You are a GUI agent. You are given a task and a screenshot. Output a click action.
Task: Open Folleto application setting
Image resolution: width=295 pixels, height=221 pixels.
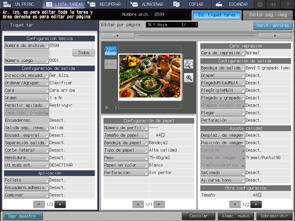tap(27, 180)
